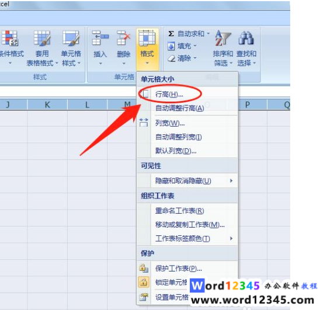Open the Fill (填充) dropdown arrow

(195, 46)
